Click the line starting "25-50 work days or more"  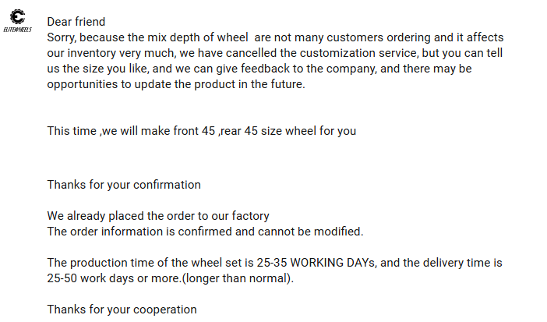[170, 278]
